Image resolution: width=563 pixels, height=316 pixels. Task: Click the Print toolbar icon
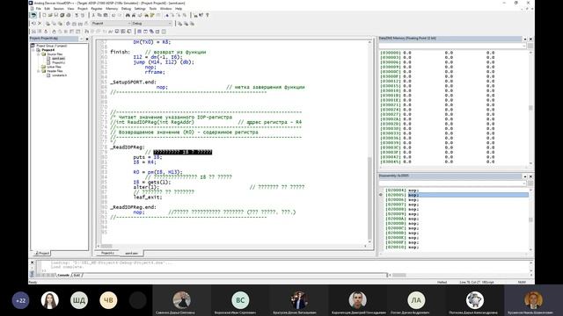pos(69,16)
